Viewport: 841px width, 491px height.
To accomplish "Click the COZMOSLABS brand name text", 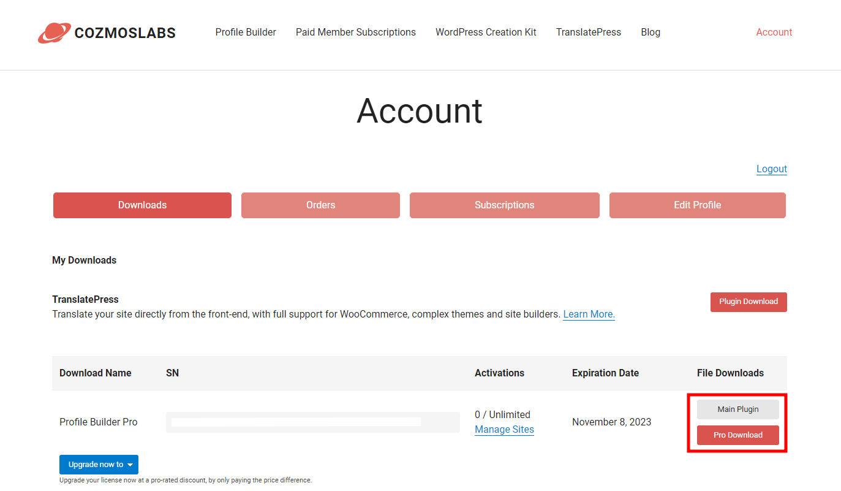I will (125, 32).
